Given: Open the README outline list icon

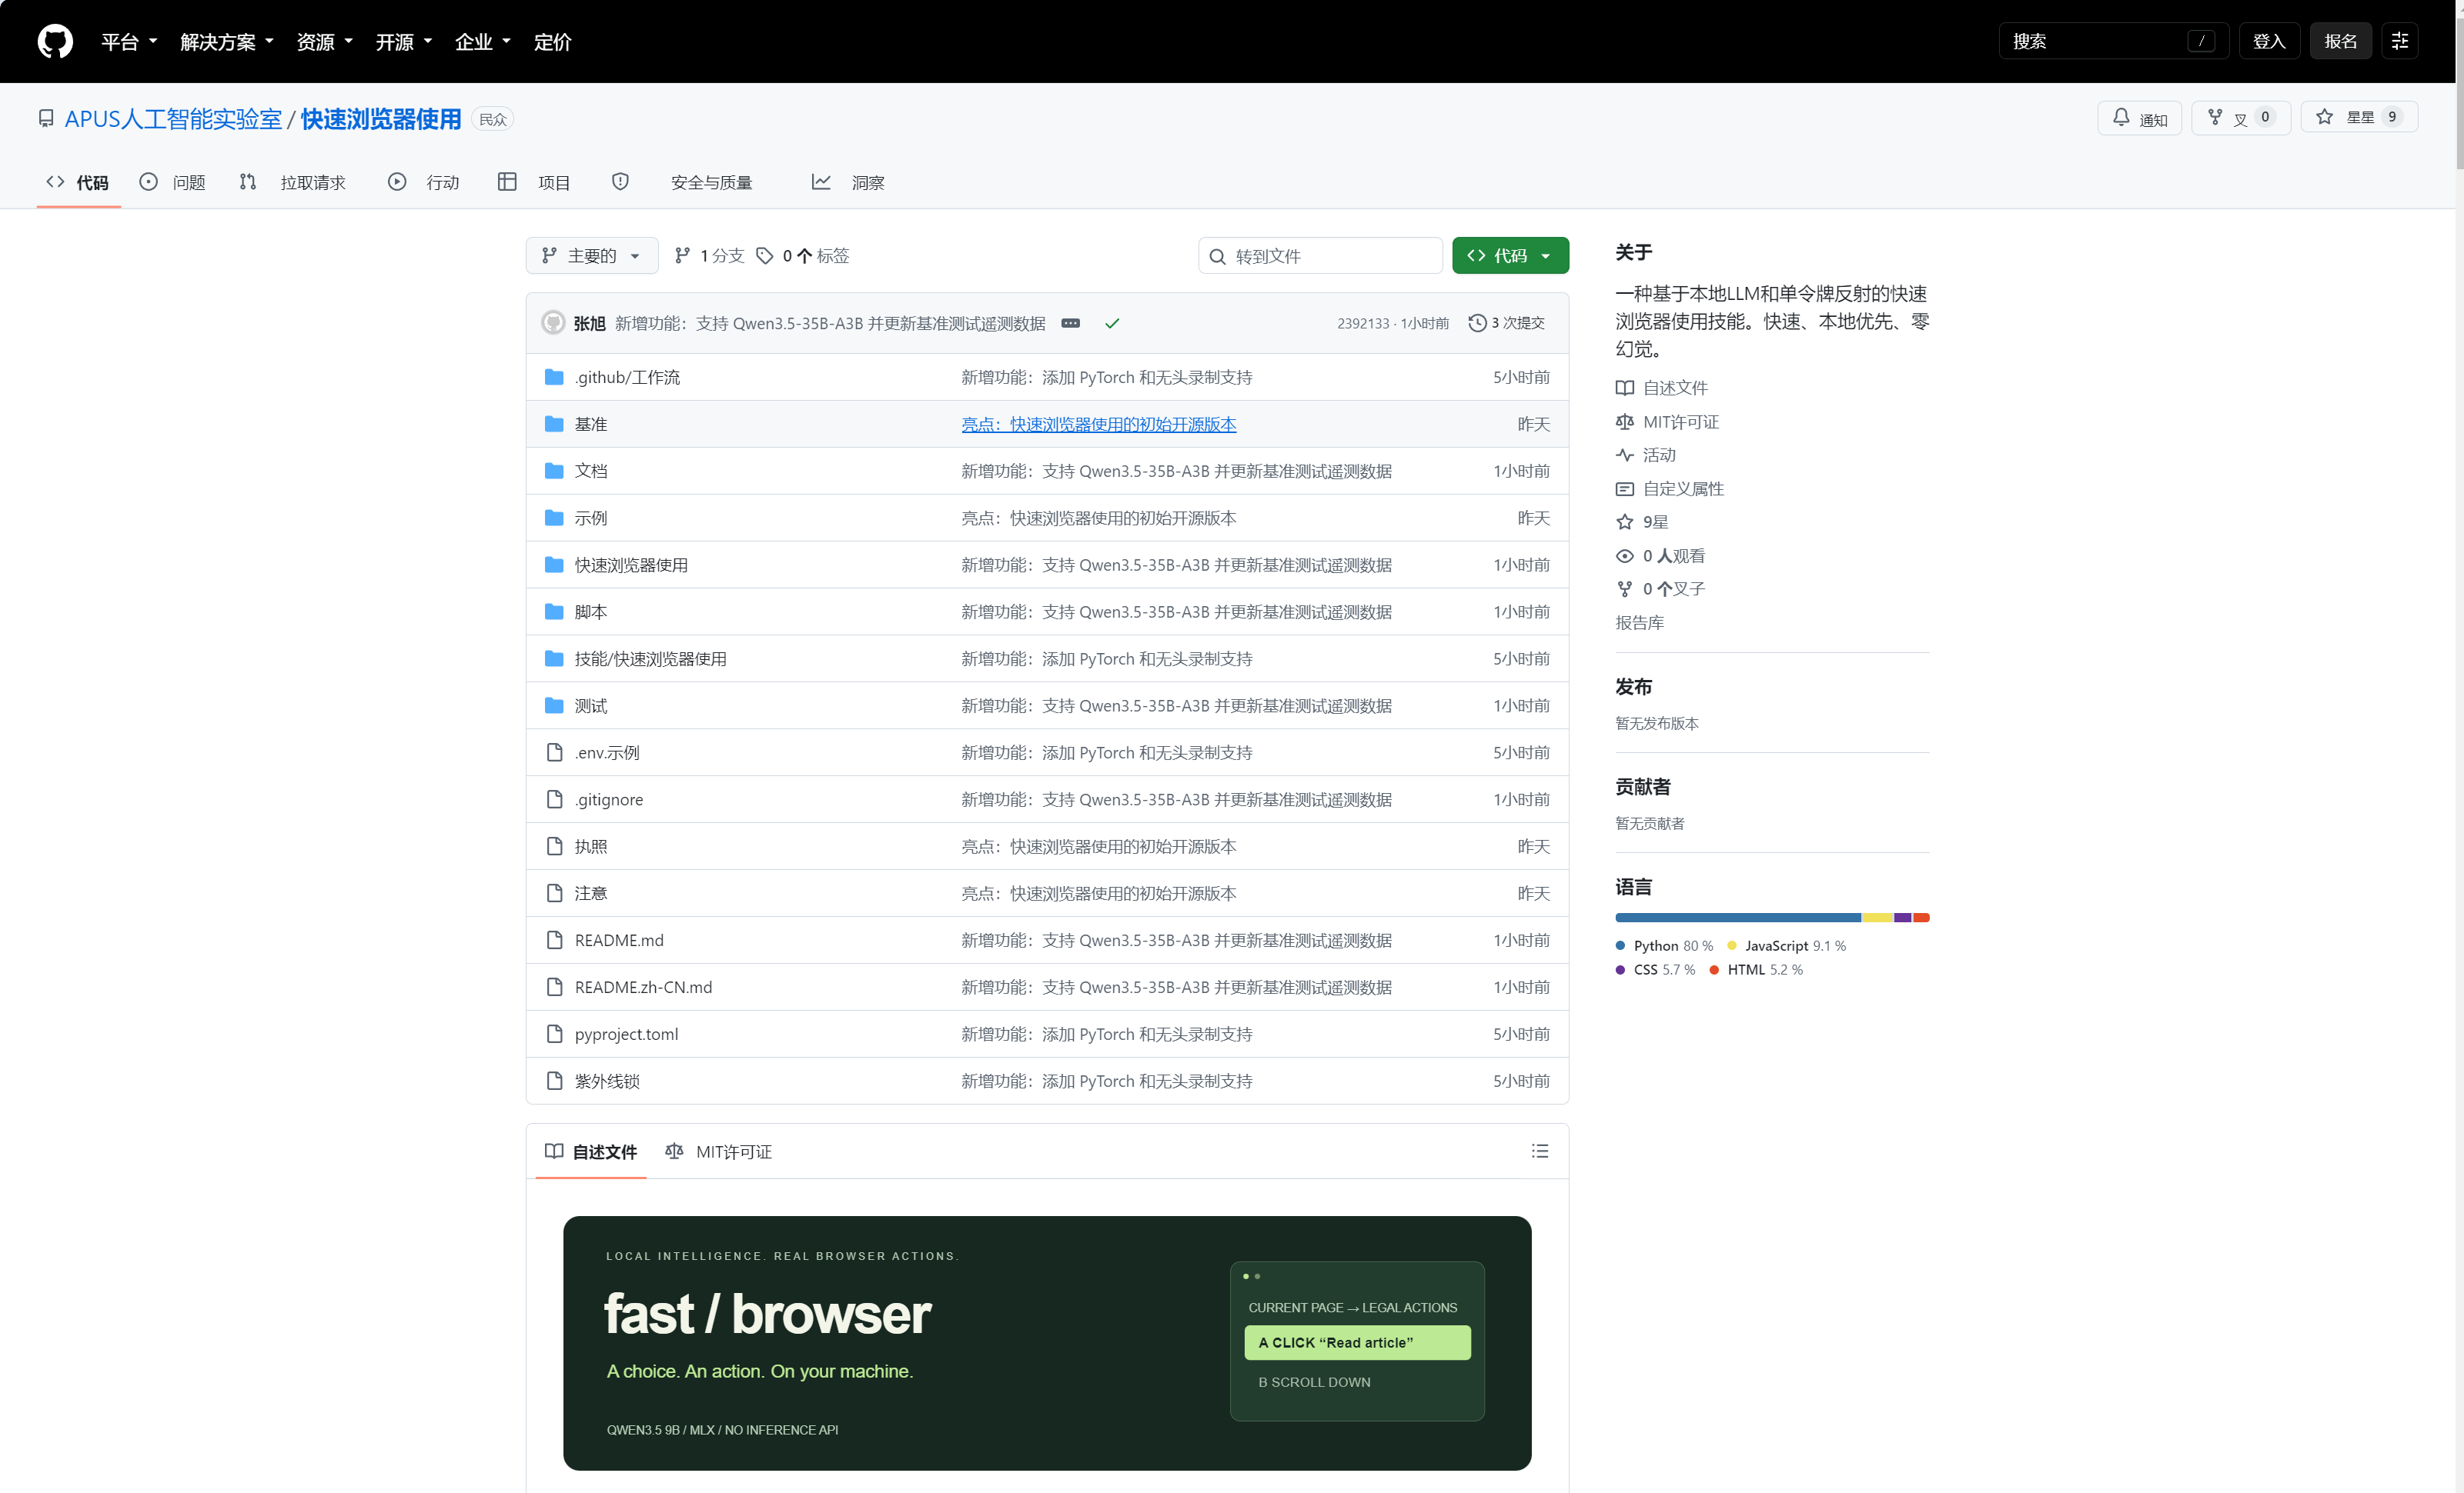Looking at the screenshot, I should coord(1540,1151).
